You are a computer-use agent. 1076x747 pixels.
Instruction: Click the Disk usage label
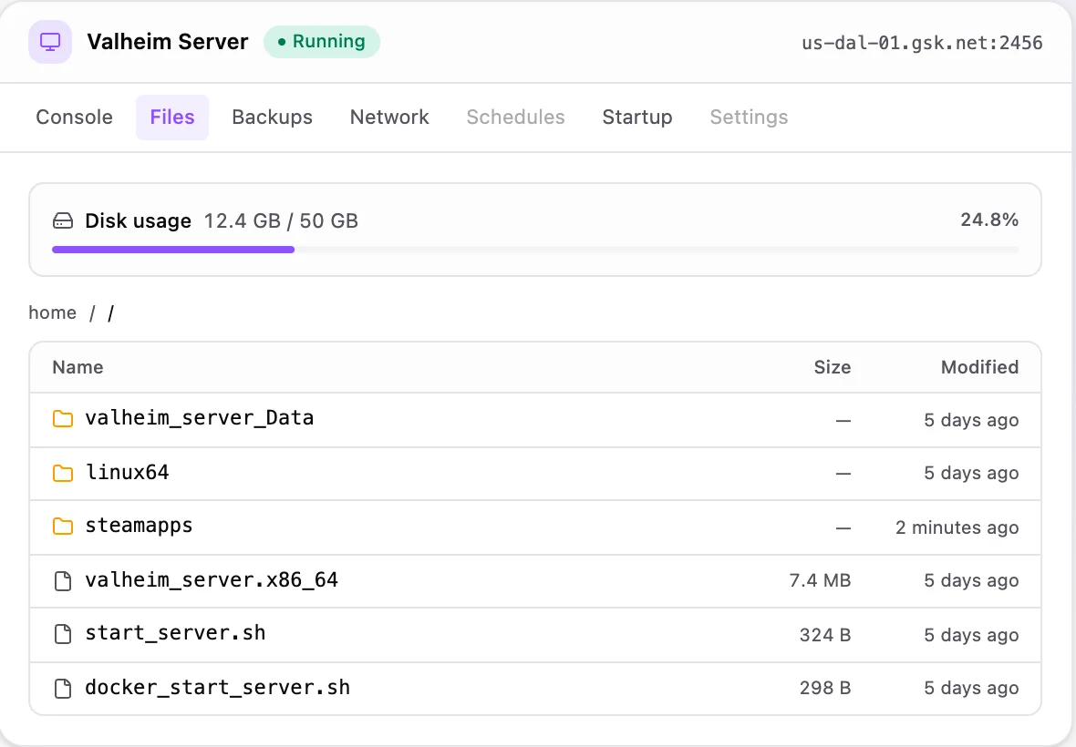point(138,220)
